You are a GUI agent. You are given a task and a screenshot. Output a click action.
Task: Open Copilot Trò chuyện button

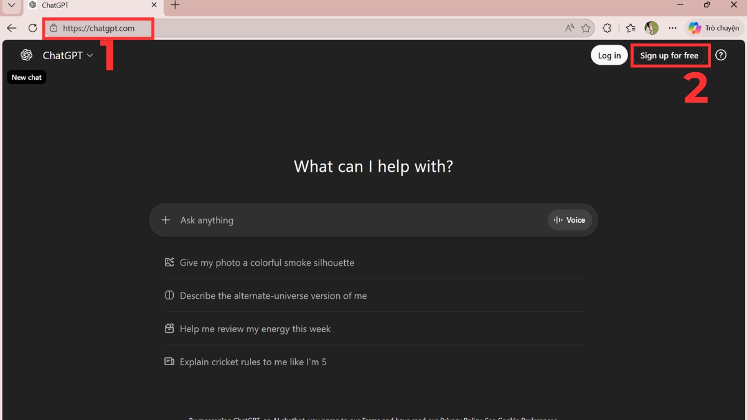[x=714, y=28]
